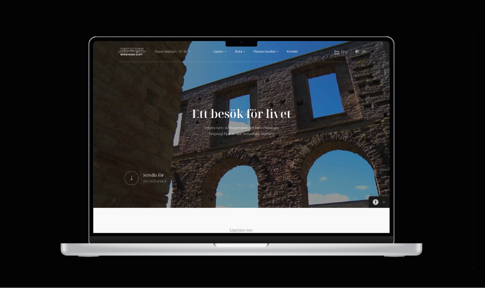The height and width of the screenshot is (288, 485).
Task: Open the Upplev menu
Action: [218, 52]
